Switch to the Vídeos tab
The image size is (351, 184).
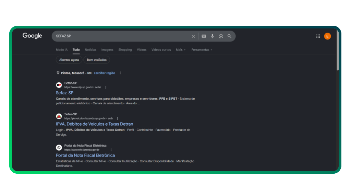tap(142, 50)
